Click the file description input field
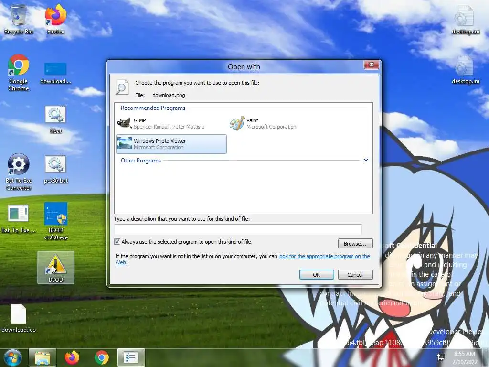This screenshot has width=489, height=367. [x=238, y=229]
